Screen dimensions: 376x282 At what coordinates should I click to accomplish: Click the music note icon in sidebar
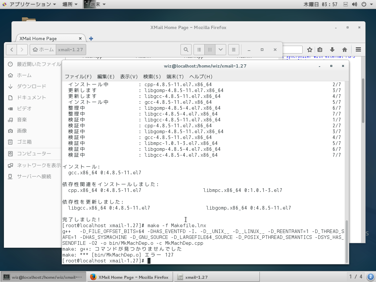[10, 120]
